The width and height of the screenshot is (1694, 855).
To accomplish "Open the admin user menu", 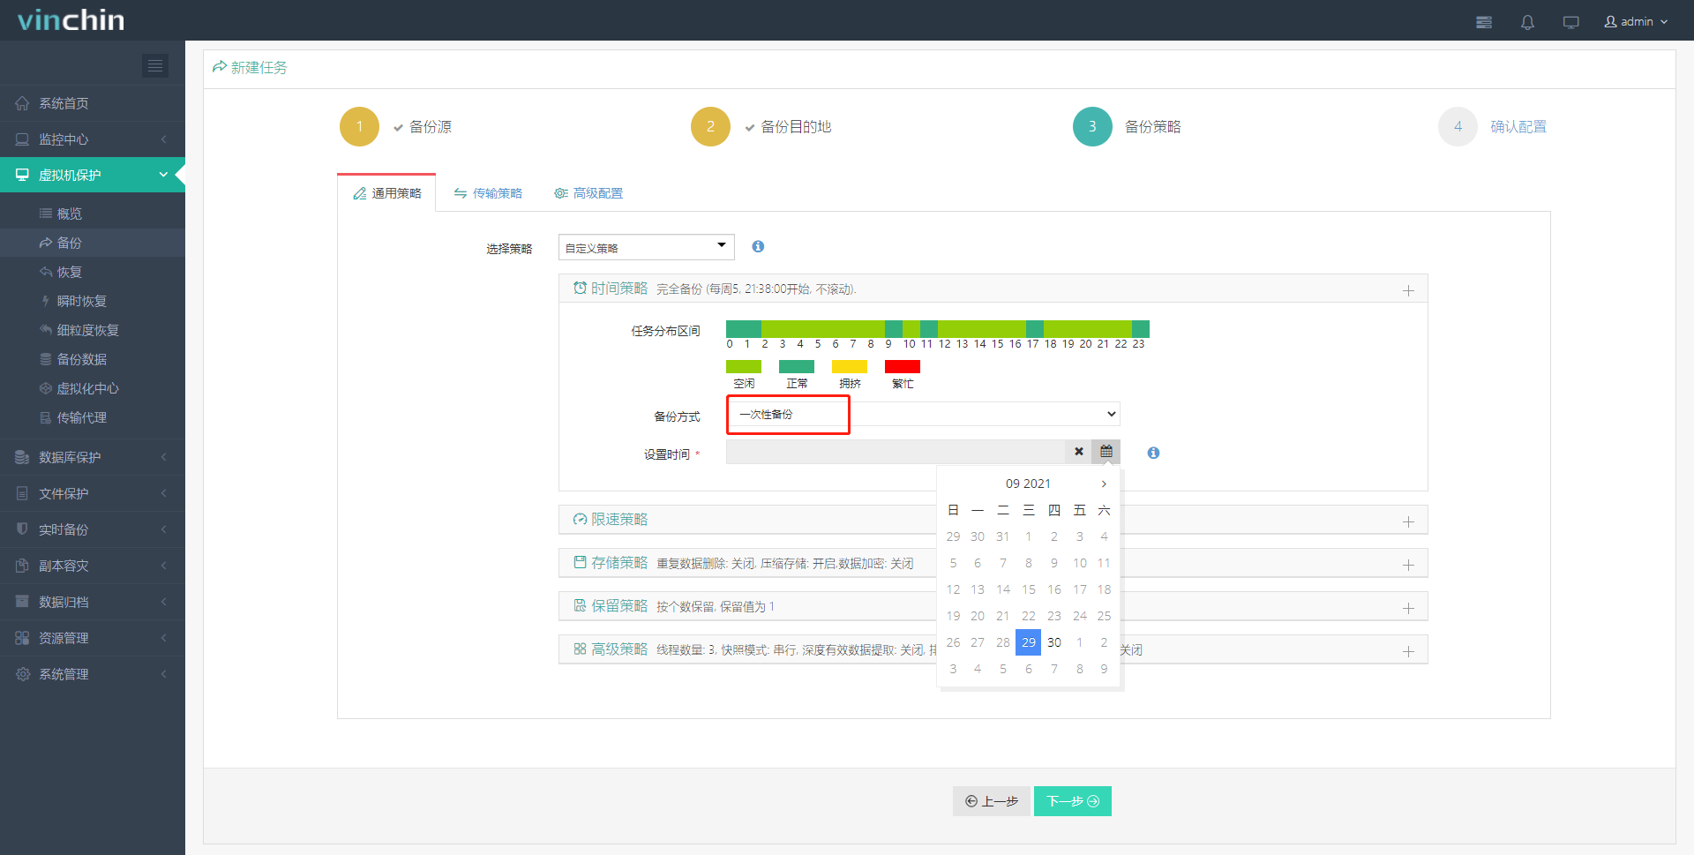I will click(x=1636, y=22).
